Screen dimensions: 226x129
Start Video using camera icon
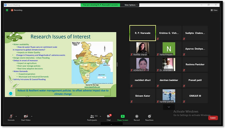(x=25, y=117)
